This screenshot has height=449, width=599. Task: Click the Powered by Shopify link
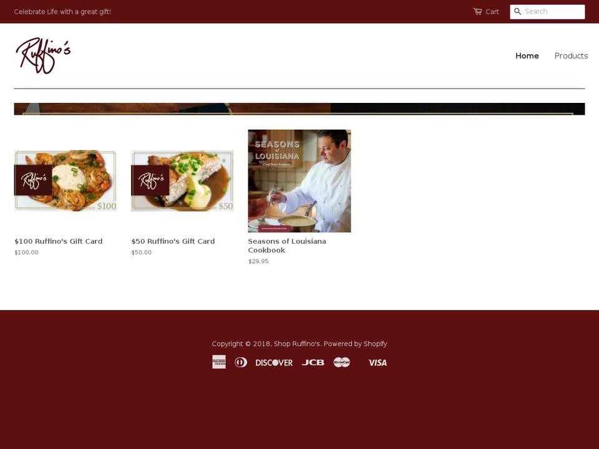click(x=355, y=344)
